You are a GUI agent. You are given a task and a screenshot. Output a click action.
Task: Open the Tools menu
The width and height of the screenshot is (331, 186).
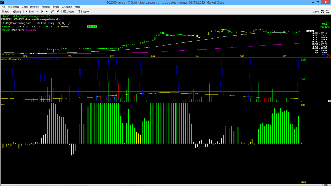click(x=56, y=7)
